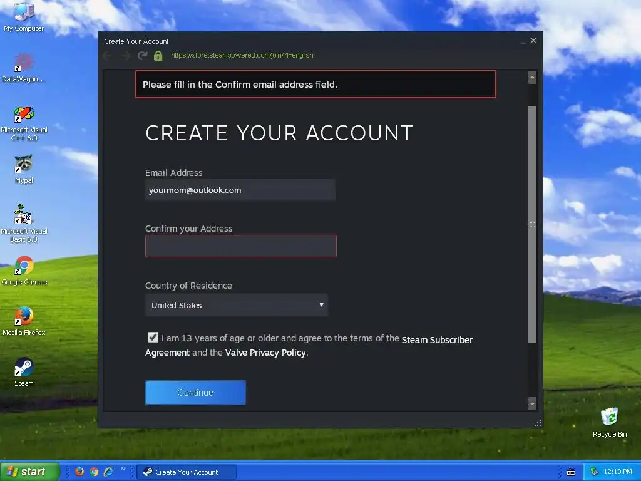
Task: Open the My Computer desktop icon
Action: 24,16
